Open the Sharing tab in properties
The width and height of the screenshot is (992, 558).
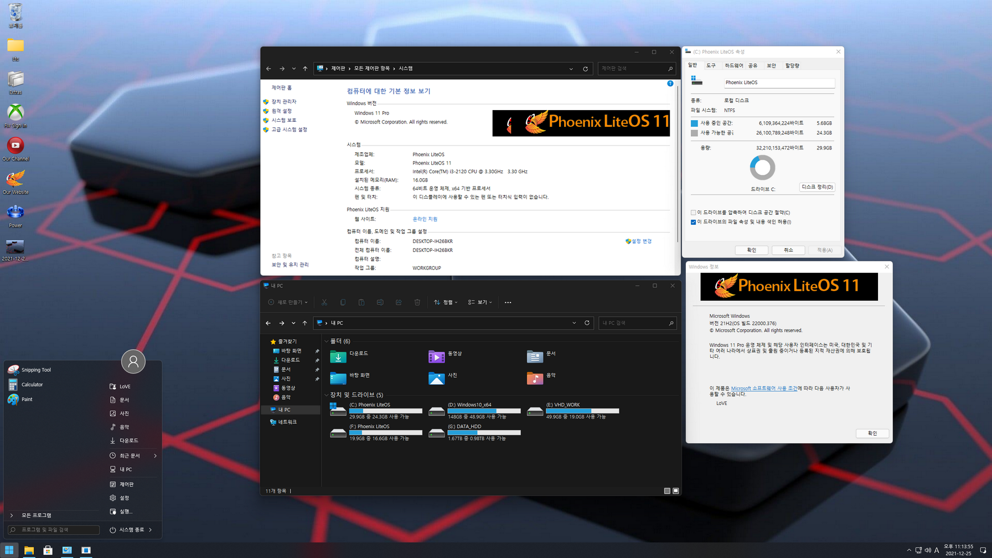click(753, 66)
